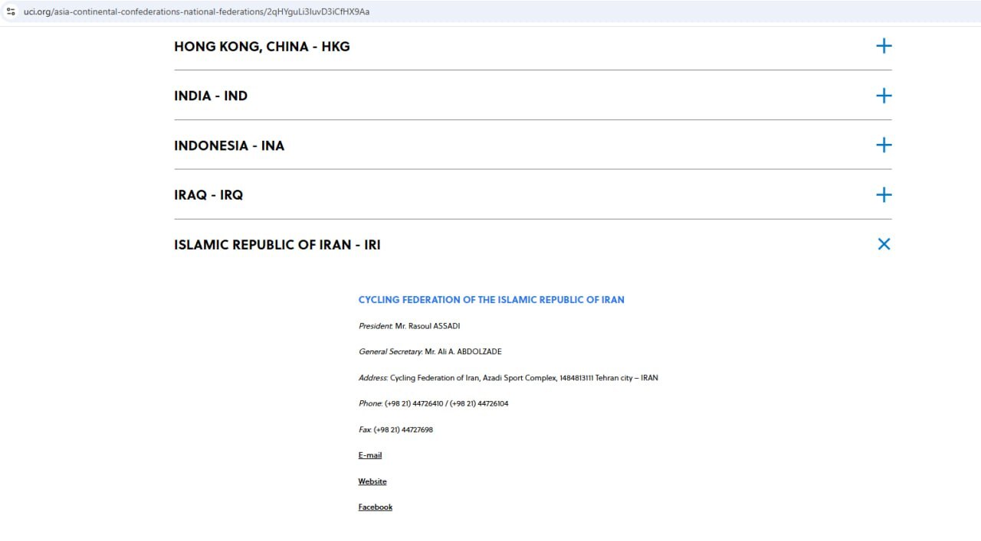Click the plus icon for Hong Kong, China
The image size is (981, 541).
tap(884, 46)
